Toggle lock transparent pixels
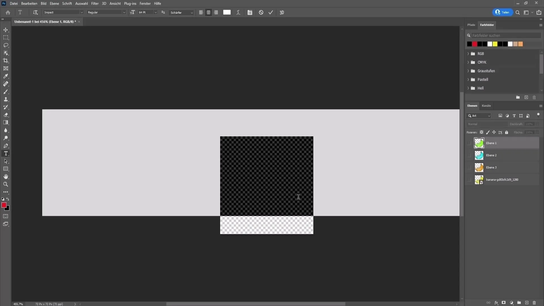Viewport: 544px width, 306px height. (x=481, y=132)
